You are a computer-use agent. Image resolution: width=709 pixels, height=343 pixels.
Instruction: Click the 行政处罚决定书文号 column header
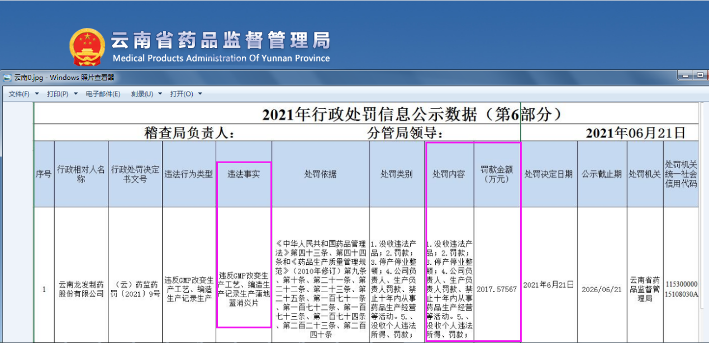pos(135,174)
